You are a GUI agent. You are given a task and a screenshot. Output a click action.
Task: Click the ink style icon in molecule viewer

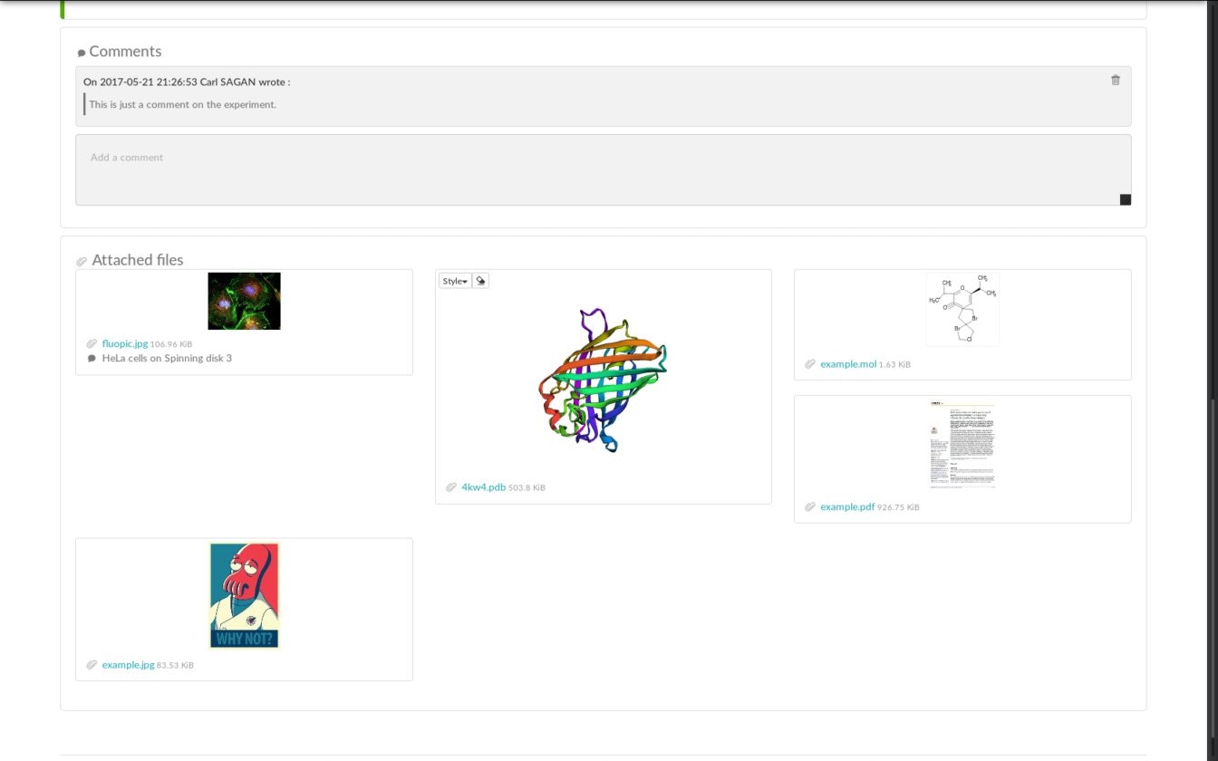point(479,281)
